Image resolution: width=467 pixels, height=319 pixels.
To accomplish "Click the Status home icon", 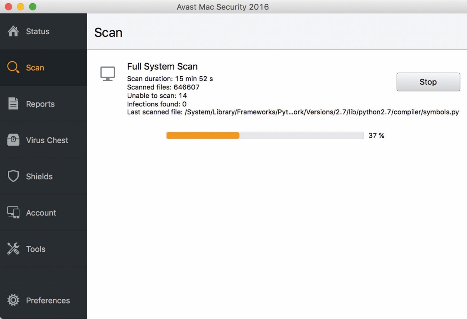I will (x=13, y=32).
